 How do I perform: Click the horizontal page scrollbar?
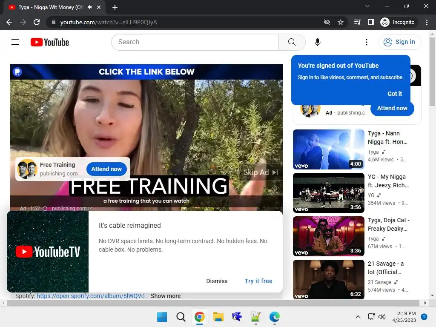pos(213,303)
